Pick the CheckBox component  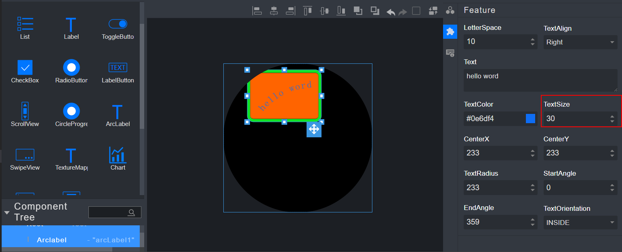click(25, 72)
